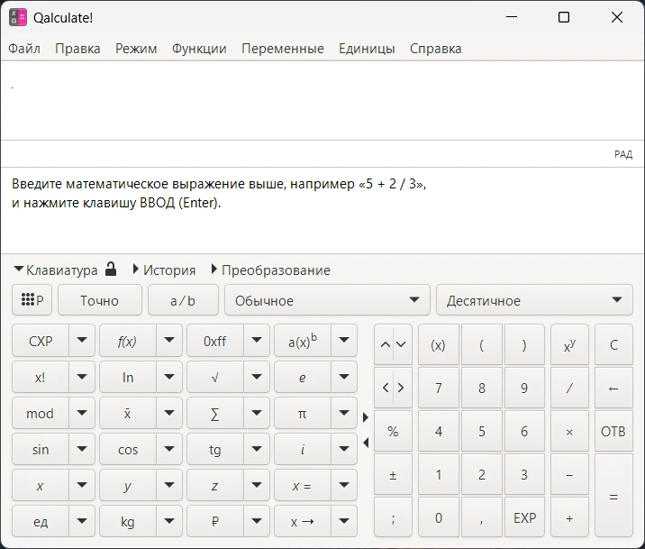645x549 pixels.
Task: Click the power x^y button
Action: click(x=569, y=345)
